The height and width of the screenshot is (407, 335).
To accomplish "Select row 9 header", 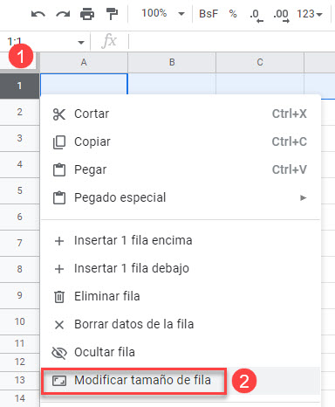I will point(19,295).
